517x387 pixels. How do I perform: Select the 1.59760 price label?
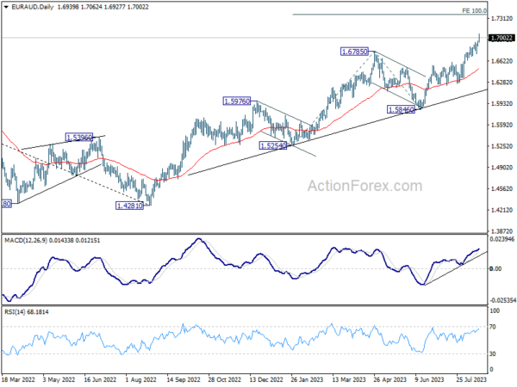[x=237, y=101]
